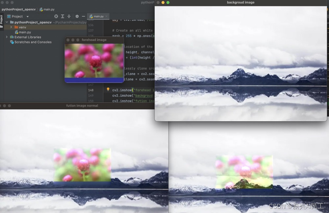Click the forehead image window title bar
The width and height of the screenshot is (329, 213).
(94, 40)
